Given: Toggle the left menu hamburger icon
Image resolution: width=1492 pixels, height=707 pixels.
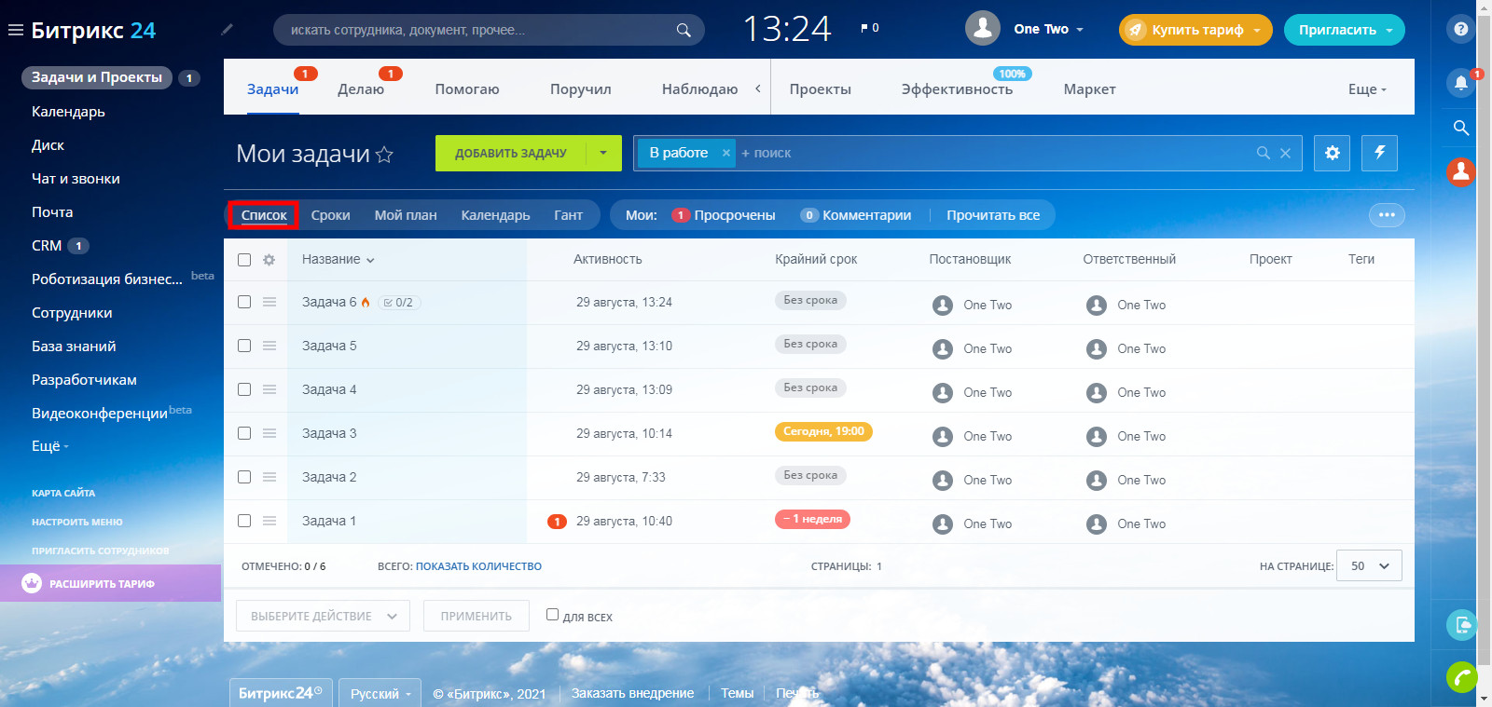Looking at the screenshot, I should point(15,30).
